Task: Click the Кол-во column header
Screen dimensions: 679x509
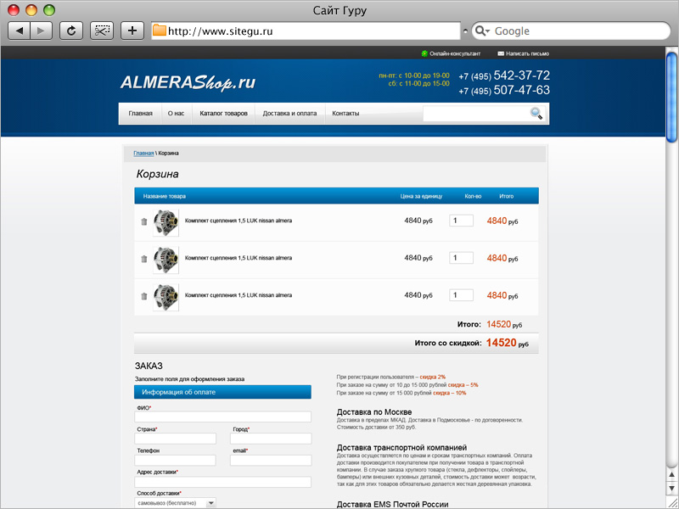Action: pos(473,196)
